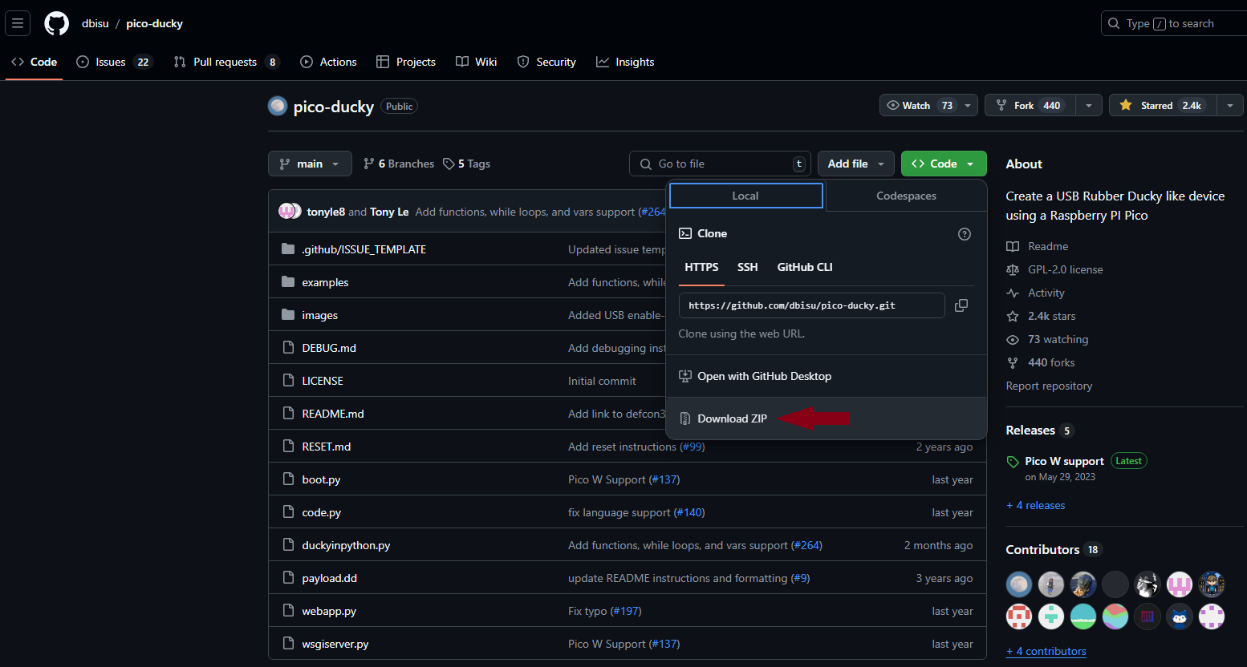Click the pulse icon beside Activity

[1013, 293]
